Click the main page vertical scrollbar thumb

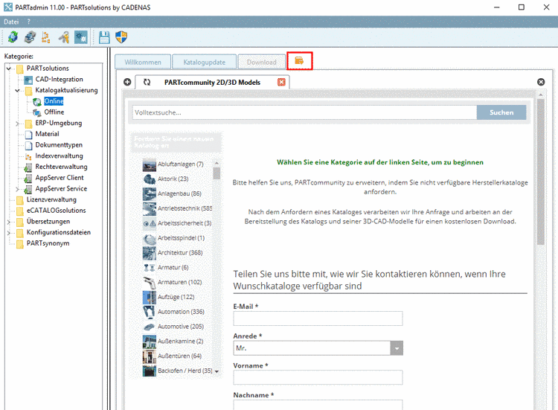(541, 172)
